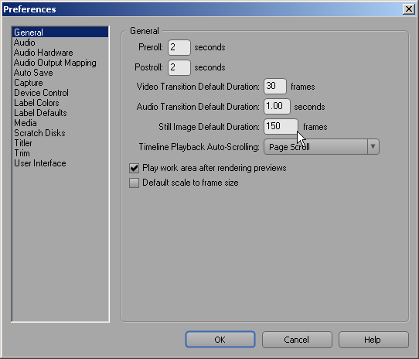Cancel the Preferences dialog

point(297,340)
